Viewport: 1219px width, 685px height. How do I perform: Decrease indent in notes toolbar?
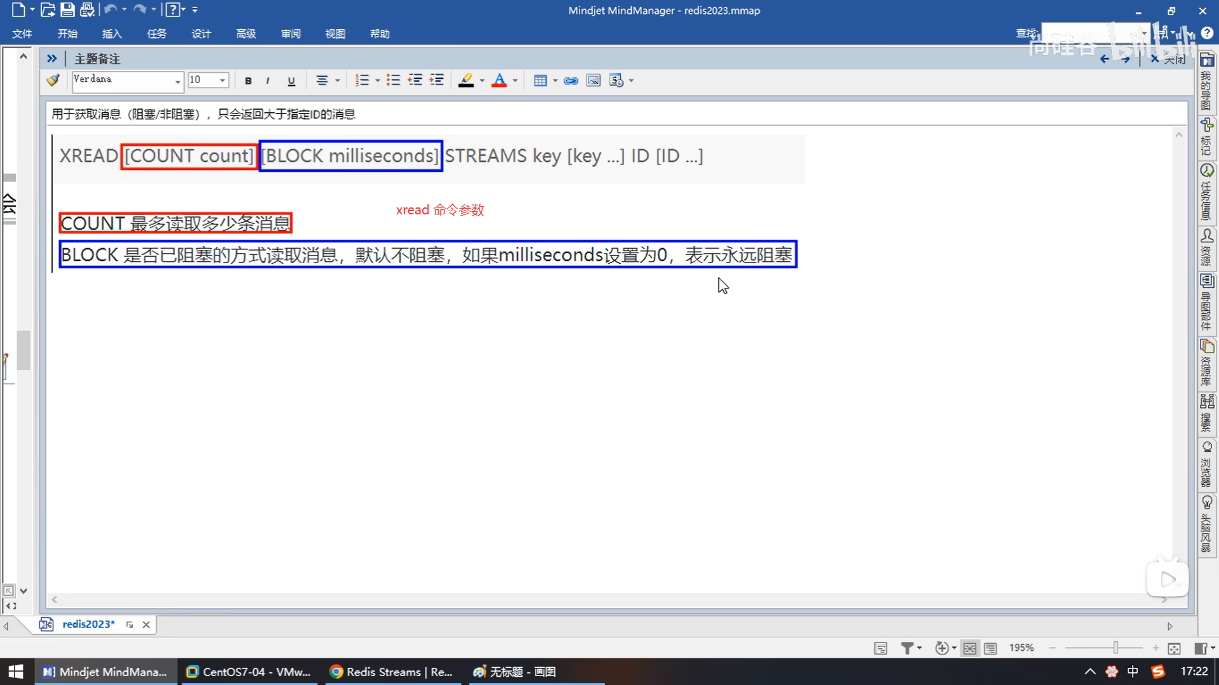click(415, 81)
